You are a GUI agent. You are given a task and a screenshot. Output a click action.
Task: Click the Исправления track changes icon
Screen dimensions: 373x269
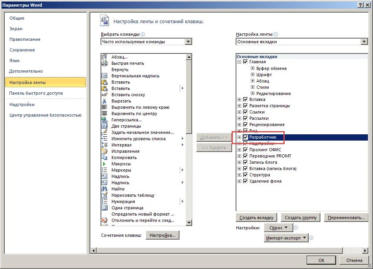(x=104, y=151)
